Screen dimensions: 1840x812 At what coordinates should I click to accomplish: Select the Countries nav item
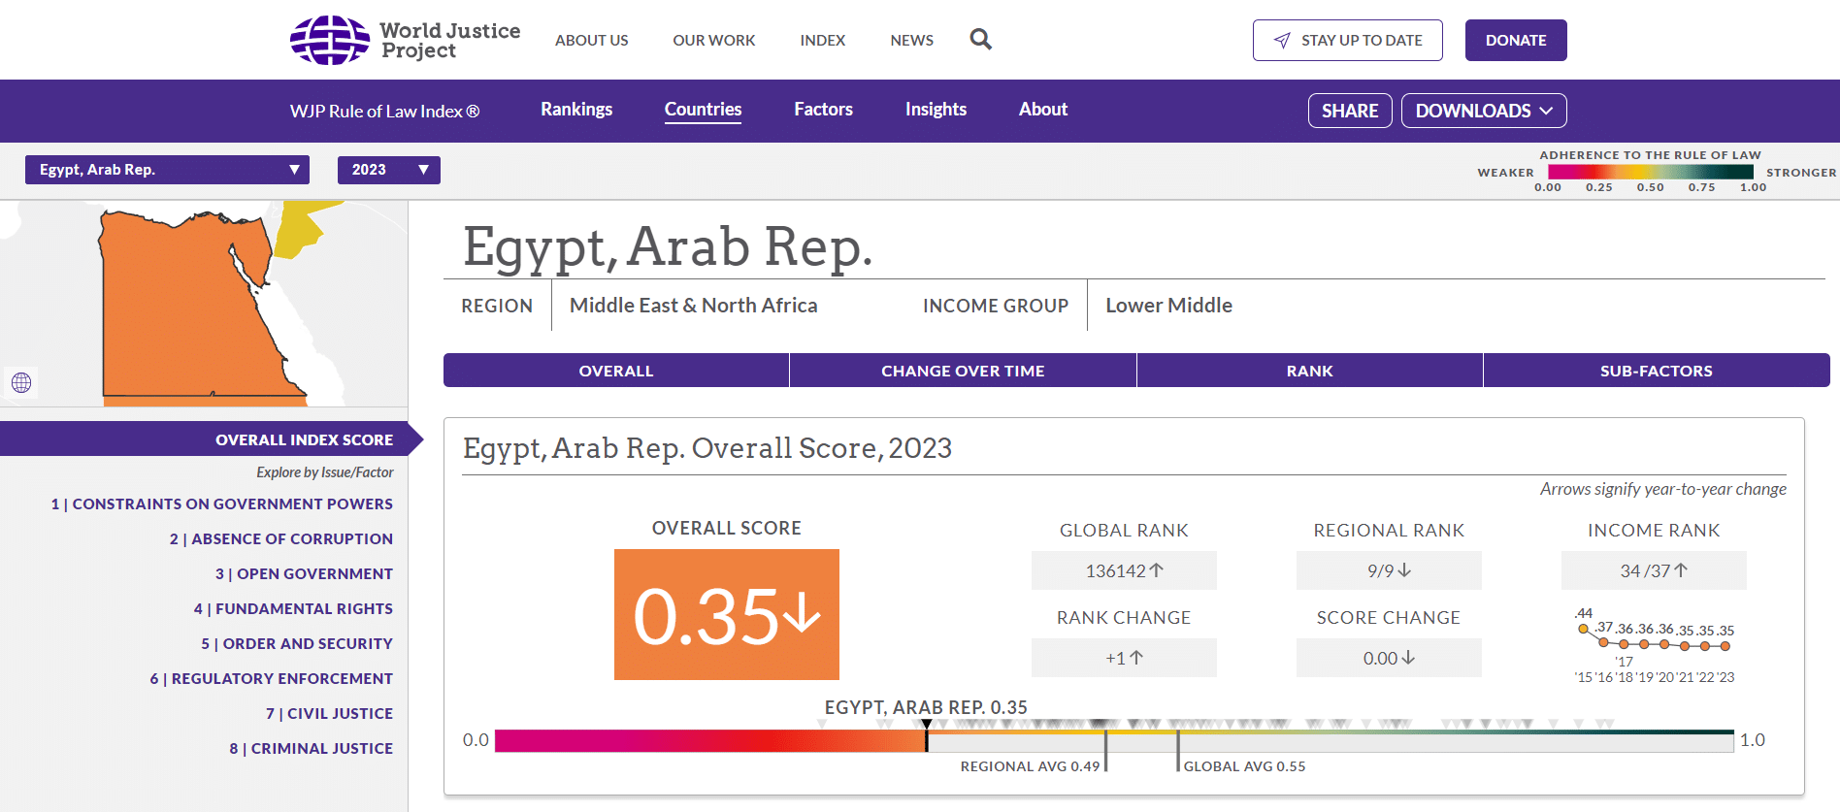[703, 110]
